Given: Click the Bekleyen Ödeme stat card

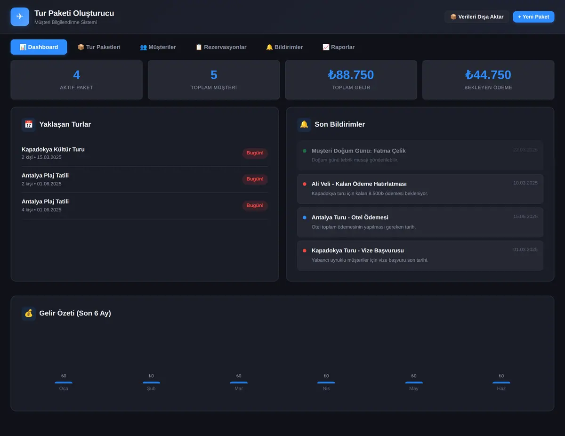Looking at the screenshot, I should (x=488, y=80).
